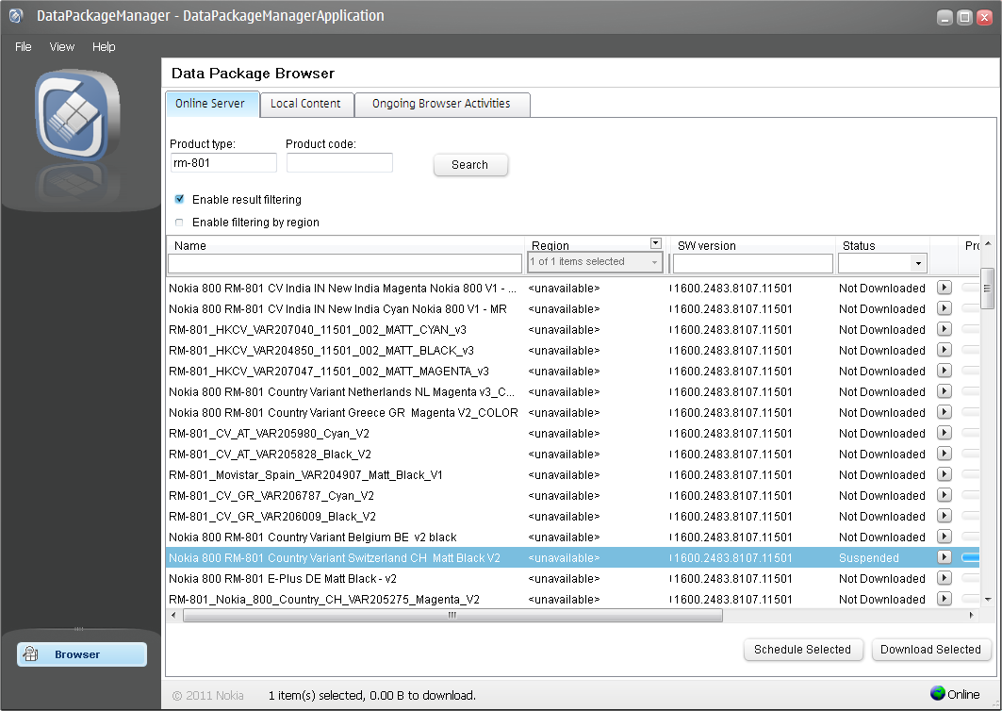Click play icon for CV_GR_VAR206009_Black_V2 row
The height and width of the screenshot is (711, 1002).
944,516
